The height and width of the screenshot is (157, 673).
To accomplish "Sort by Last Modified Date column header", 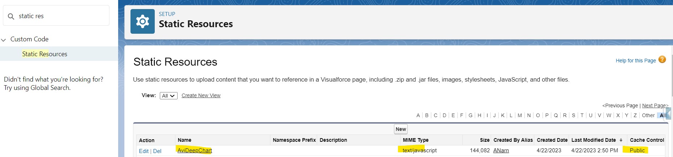I will 594,140.
